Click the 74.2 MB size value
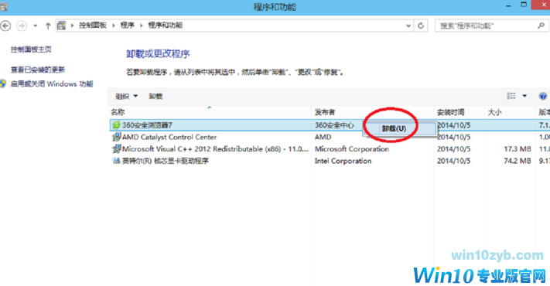Viewport: 550px width, 286px height. point(518,161)
